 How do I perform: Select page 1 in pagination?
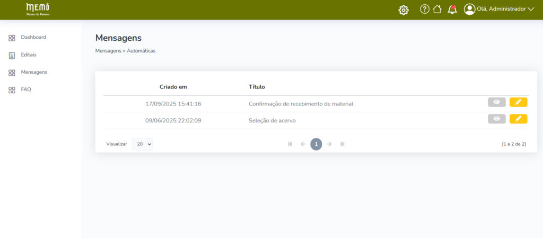point(316,144)
